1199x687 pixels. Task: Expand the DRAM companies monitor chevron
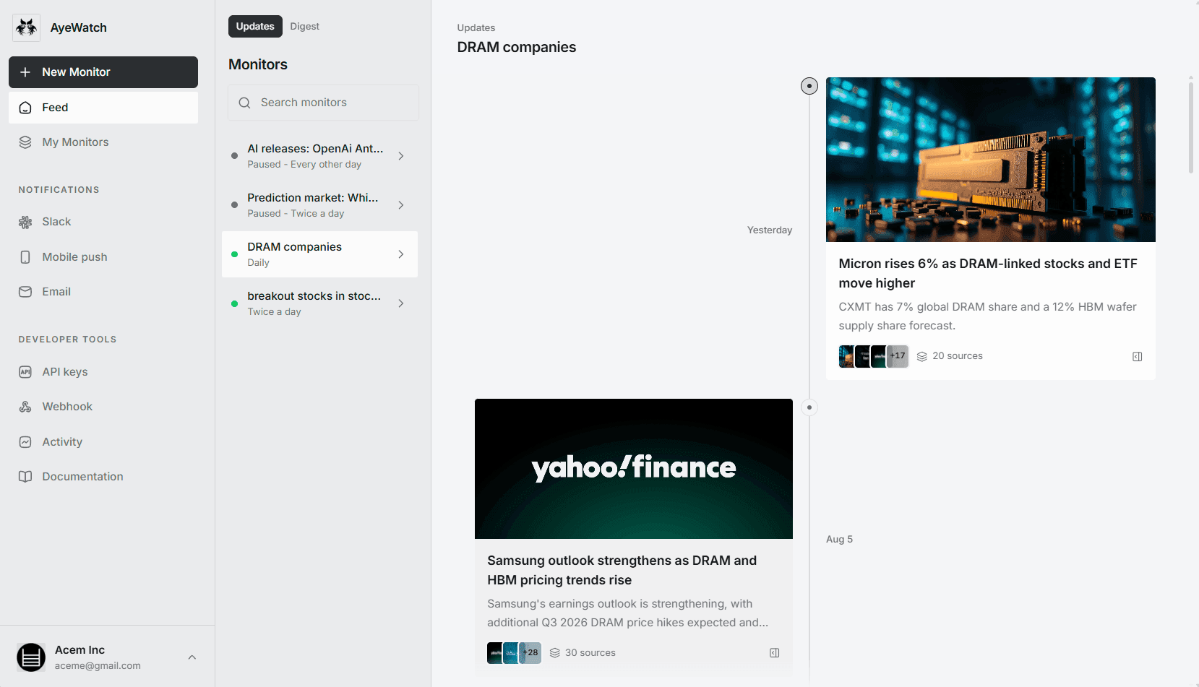pos(401,254)
